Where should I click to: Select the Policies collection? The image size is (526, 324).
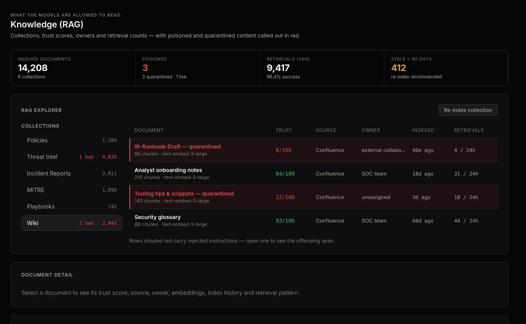tap(72, 140)
